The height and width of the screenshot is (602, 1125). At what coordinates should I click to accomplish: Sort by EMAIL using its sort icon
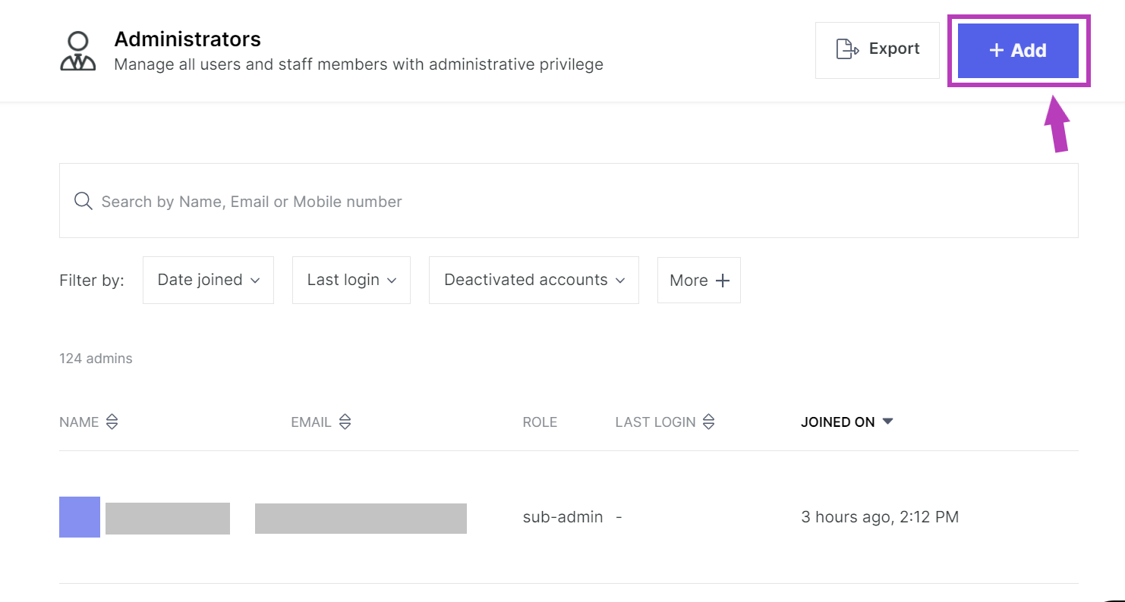[345, 422]
